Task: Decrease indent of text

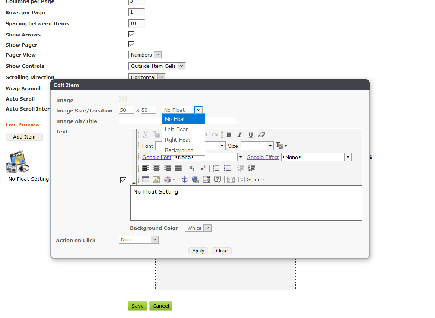Action: (x=241, y=168)
